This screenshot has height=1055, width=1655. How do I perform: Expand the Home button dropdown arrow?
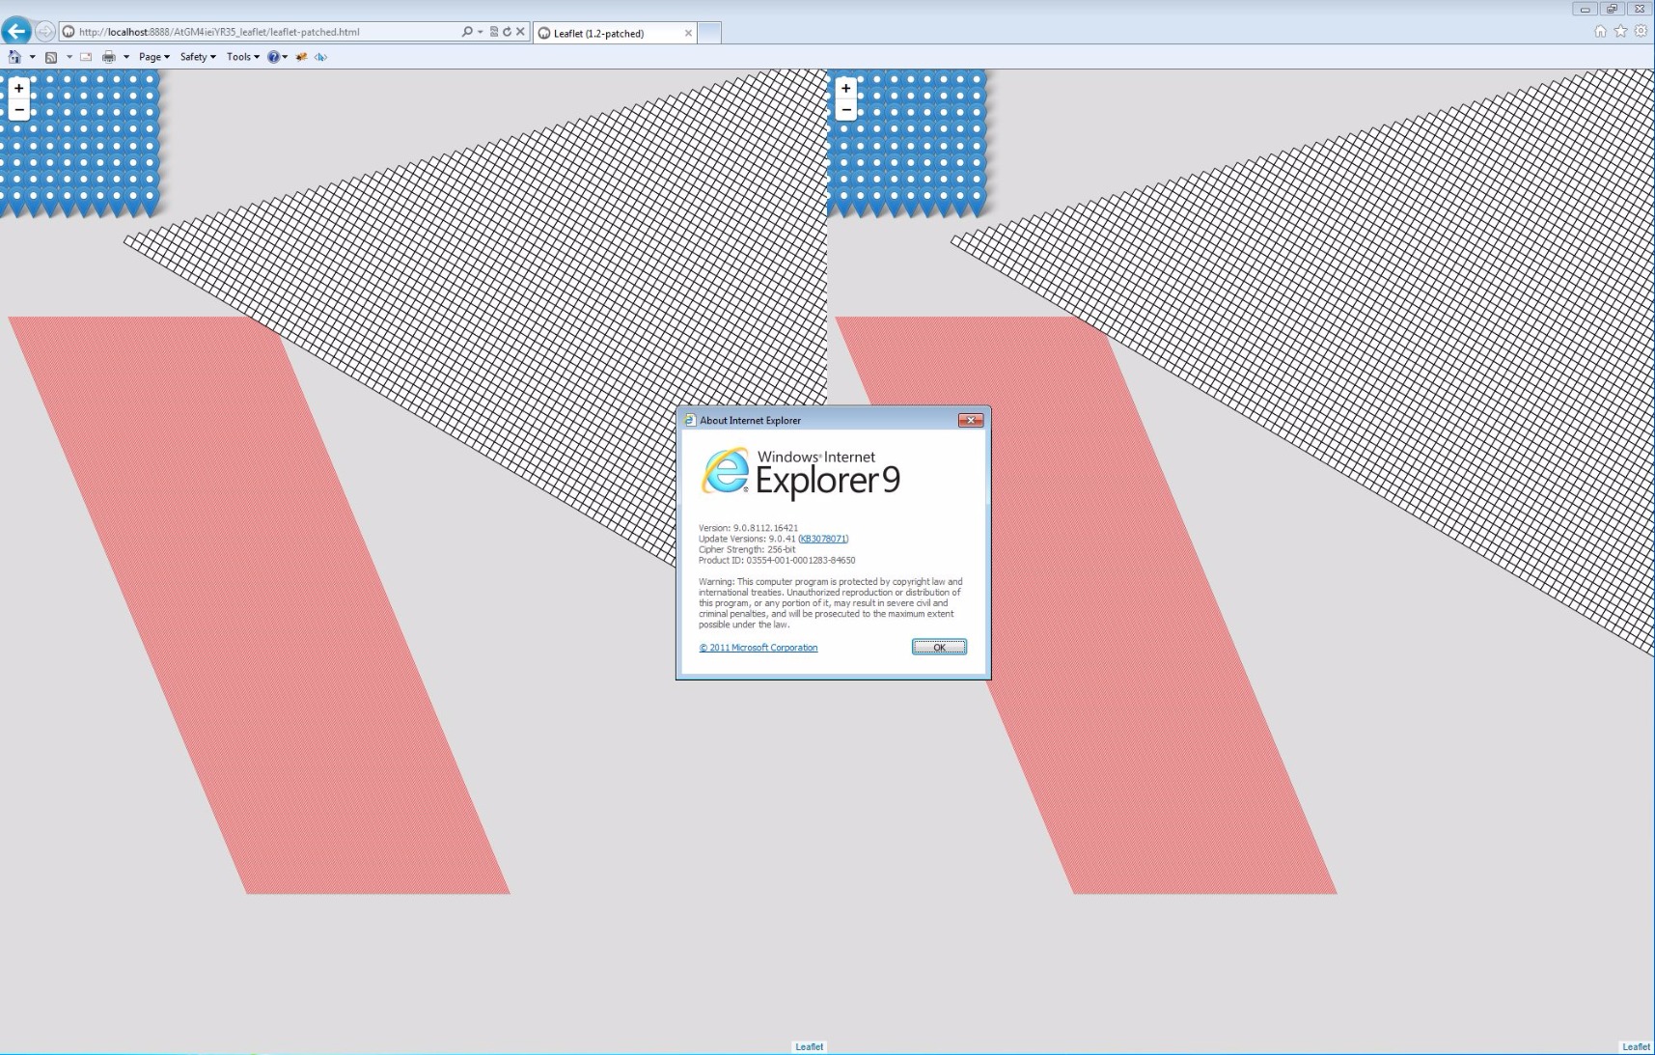[x=32, y=57]
